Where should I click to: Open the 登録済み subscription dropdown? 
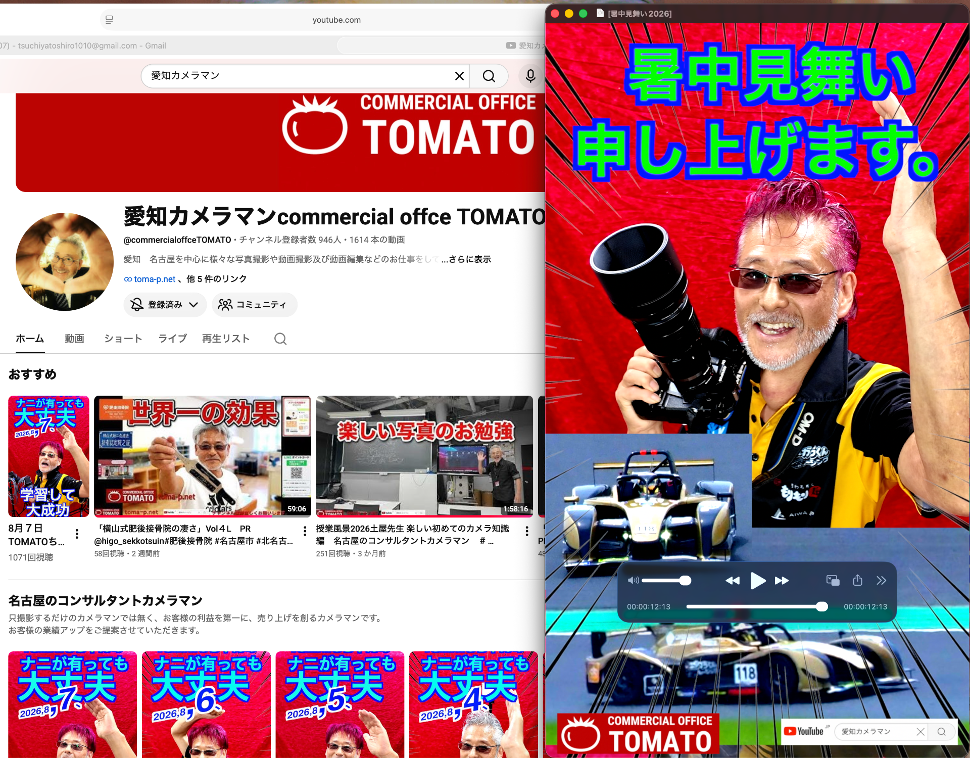[x=165, y=305]
